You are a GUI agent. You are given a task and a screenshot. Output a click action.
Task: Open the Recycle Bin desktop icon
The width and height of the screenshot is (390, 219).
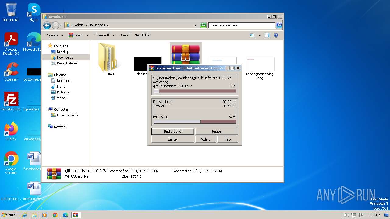(11, 12)
